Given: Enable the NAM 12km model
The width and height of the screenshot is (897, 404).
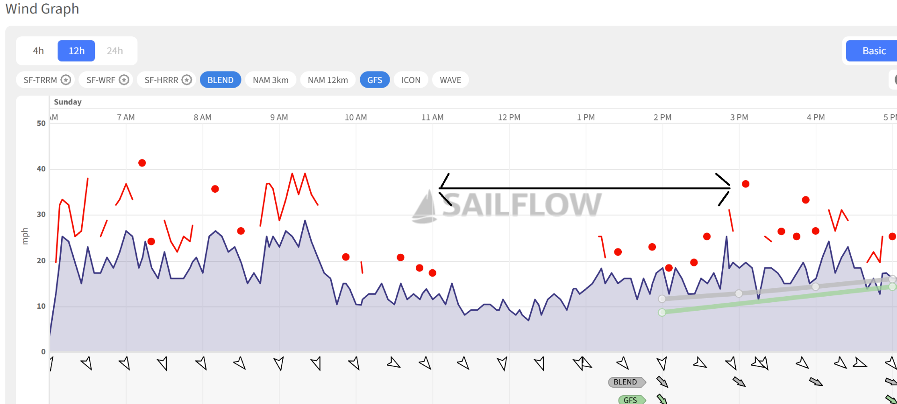Looking at the screenshot, I should [x=327, y=80].
